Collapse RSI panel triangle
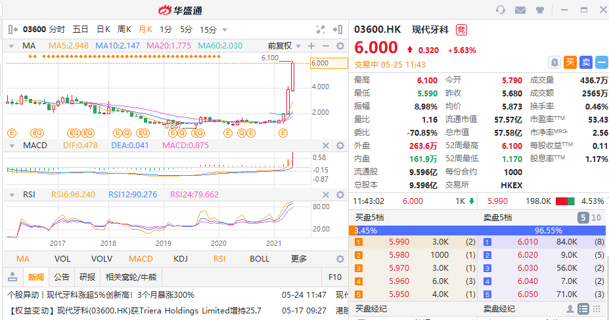The width and height of the screenshot is (609, 320). [12, 195]
